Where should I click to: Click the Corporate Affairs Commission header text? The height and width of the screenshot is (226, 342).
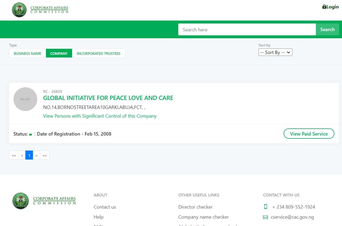point(49,10)
